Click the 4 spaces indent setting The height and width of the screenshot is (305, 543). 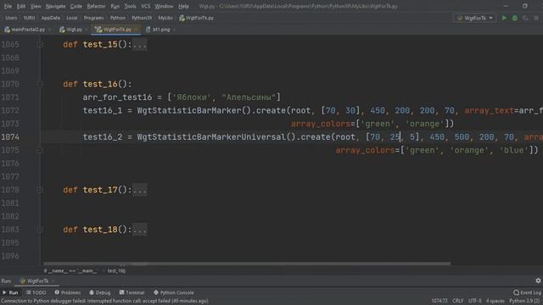(x=495, y=301)
